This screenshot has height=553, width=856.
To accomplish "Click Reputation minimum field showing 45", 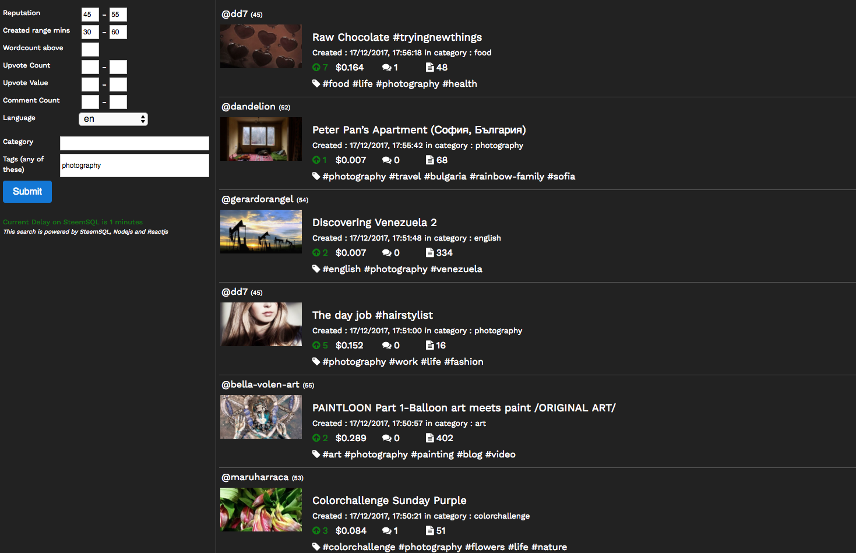I will click(90, 15).
